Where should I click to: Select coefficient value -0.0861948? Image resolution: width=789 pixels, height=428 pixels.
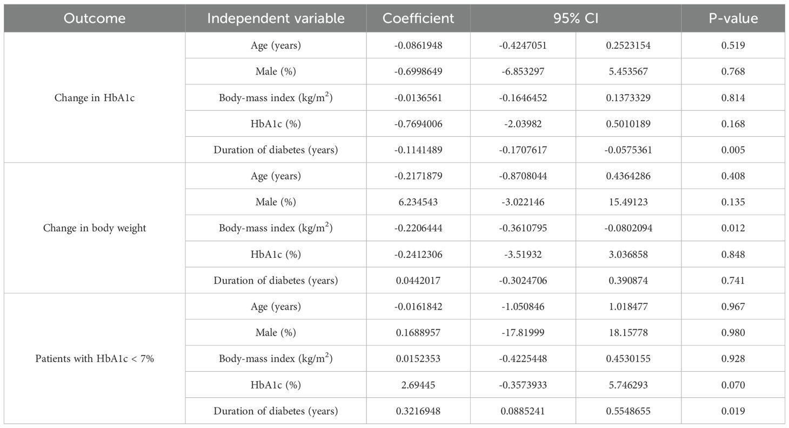pyautogui.click(x=418, y=45)
